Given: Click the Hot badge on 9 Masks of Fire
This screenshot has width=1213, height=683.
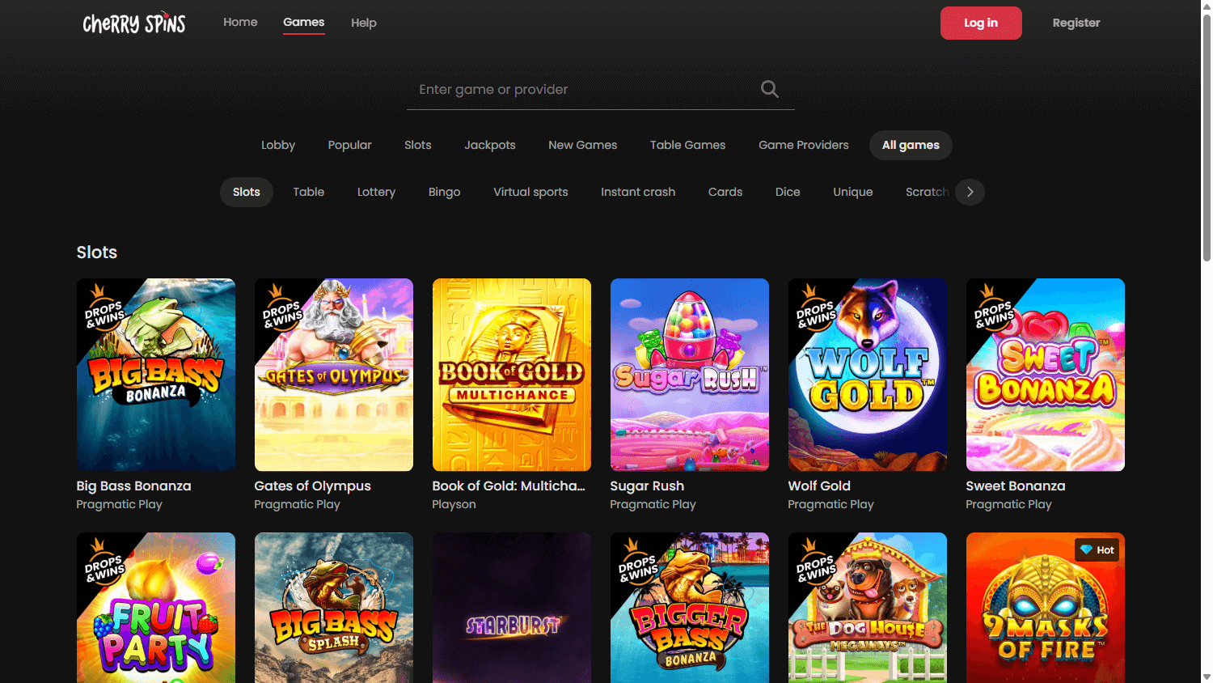Looking at the screenshot, I should [1097, 549].
